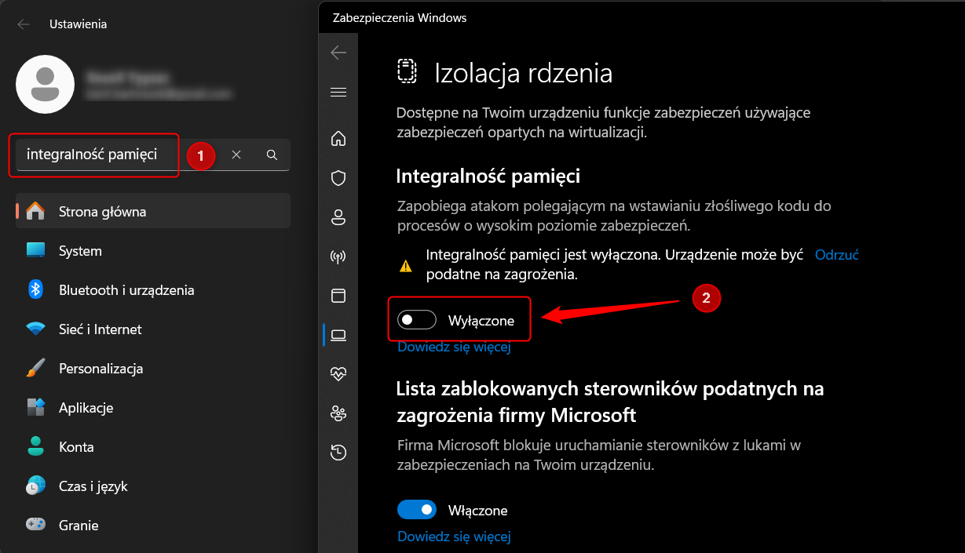Open Home in Windows Security sidebar
The height and width of the screenshot is (553, 965).
tap(338, 139)
